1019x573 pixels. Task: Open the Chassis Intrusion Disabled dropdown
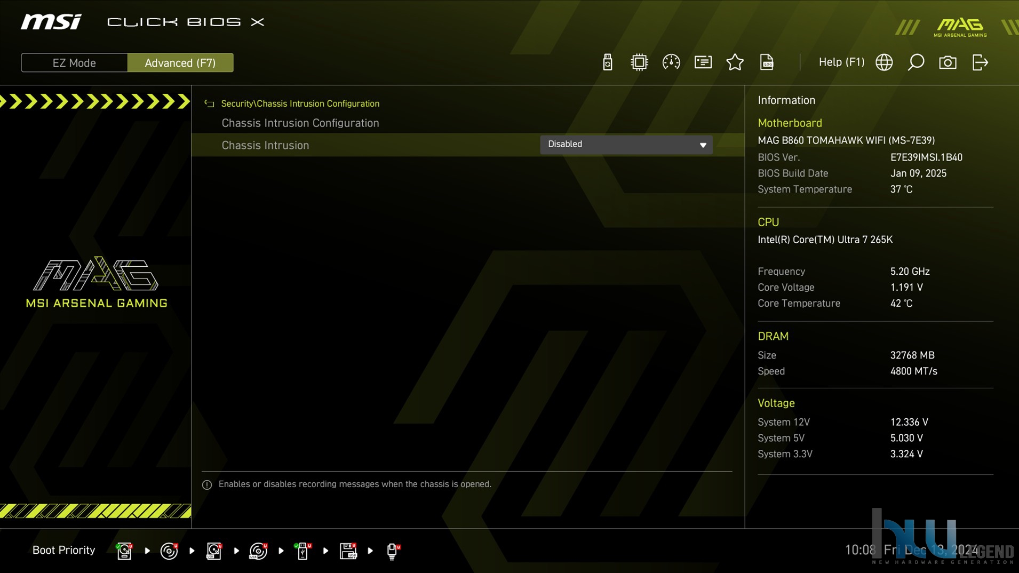click(626, 145)
